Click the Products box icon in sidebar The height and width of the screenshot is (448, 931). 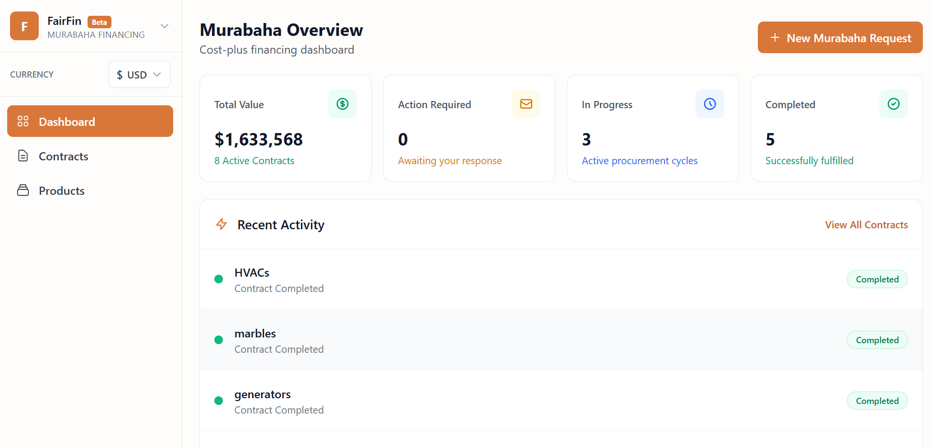coord(23,190)
